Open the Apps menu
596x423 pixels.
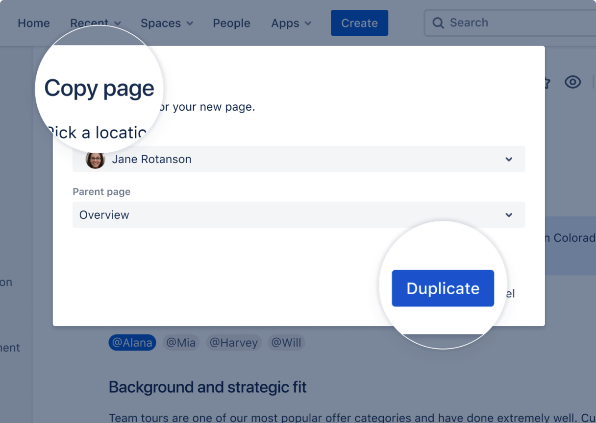(x=291, y=23)
